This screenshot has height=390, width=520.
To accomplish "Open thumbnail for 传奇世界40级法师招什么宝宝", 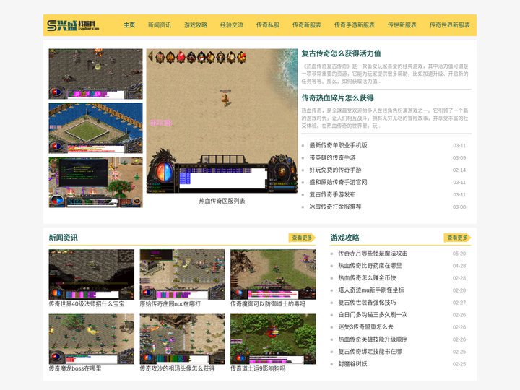I will coord(92,274).
